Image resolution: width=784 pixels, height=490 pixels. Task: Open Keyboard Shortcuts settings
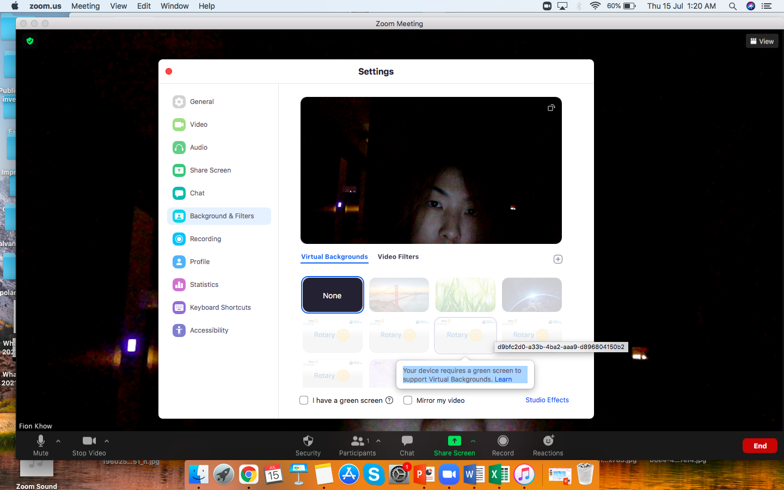219,308
